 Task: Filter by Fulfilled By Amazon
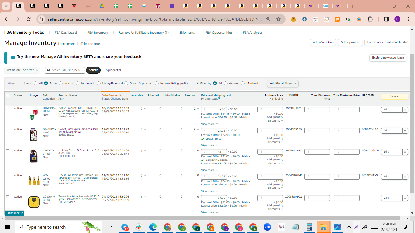225,83
